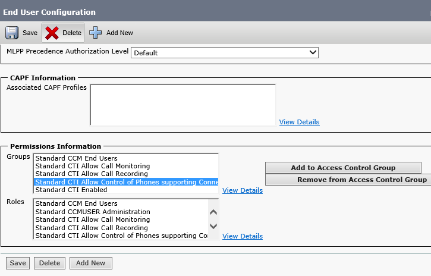Click the blue plus Add New icon
431x276 pixels.
point(95,33)
